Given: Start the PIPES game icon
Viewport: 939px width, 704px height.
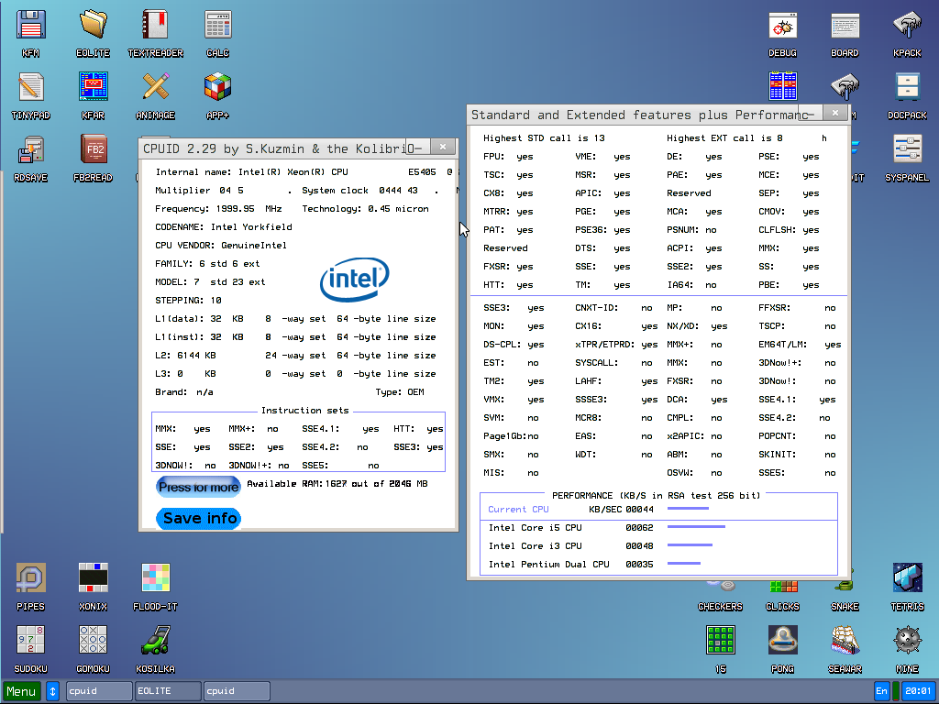Looking at the screenshot, I should coord(31,578).
